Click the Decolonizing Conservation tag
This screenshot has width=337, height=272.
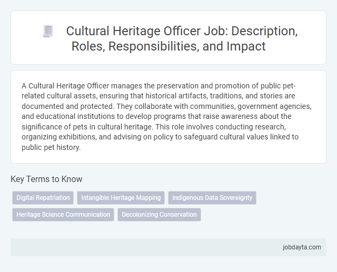159,215
